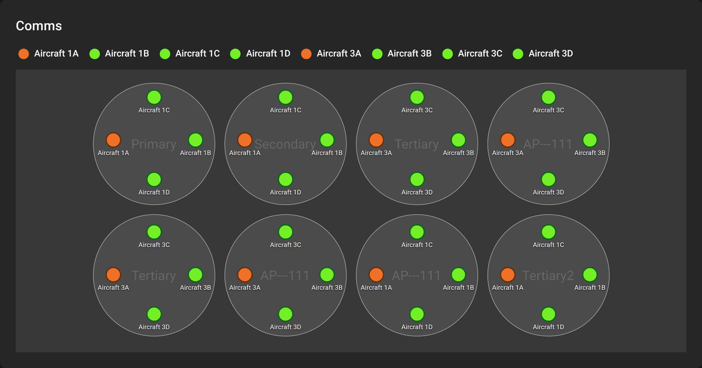Image resolution: width=702 pixels, height=368 pixels.
Task: Click the Aircraft 1D label in Tertiary2 circle
Action: click(x=548, y=327)
